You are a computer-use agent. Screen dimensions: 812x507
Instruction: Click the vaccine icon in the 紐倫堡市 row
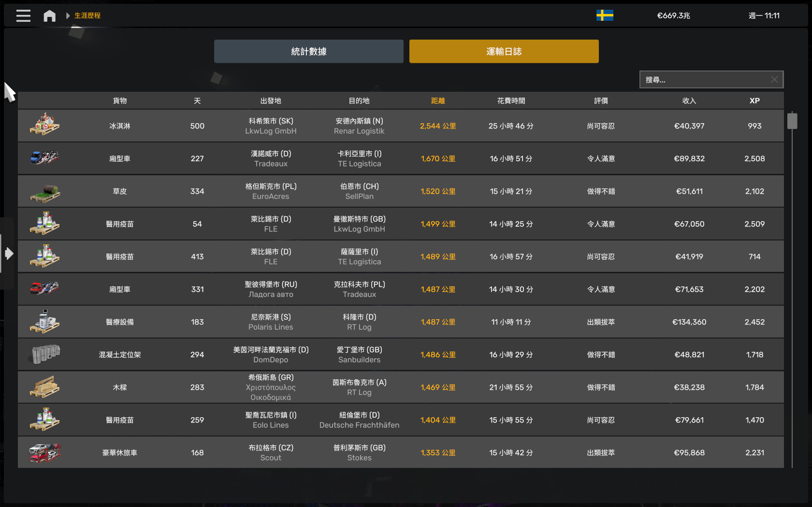(44, 419)
